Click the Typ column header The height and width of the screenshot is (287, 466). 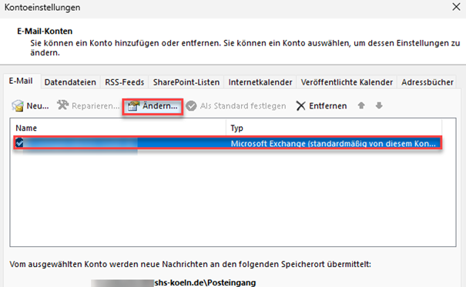click(334, 128)
